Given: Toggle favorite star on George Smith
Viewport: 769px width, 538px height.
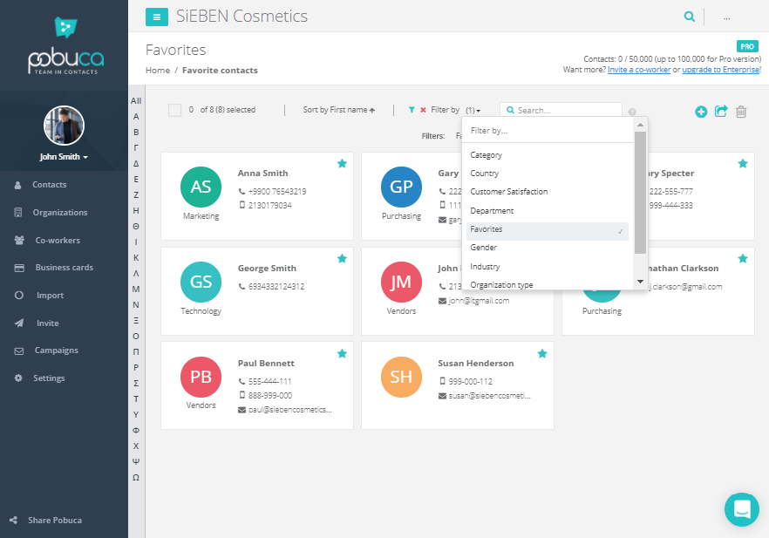Looking at the screenshot, I should pyautogui.click(x=343, y=258).
